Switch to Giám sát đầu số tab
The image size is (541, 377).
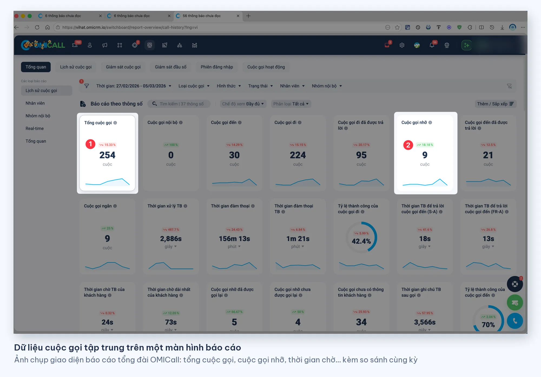171,67
